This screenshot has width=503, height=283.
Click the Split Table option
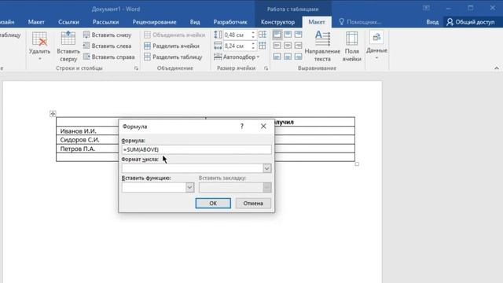[173, 57]
